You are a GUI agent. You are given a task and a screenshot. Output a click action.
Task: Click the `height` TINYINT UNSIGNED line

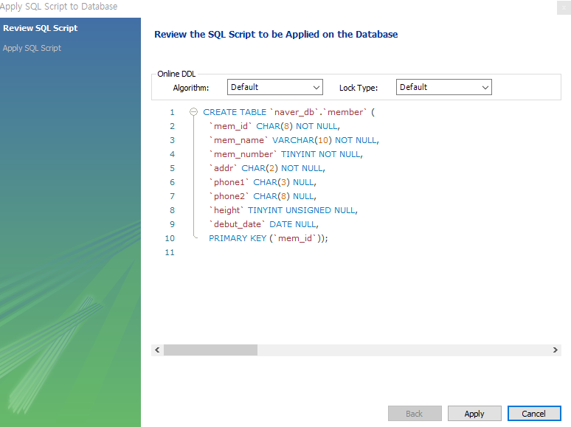pyautogui.click(x=283, y=210)
